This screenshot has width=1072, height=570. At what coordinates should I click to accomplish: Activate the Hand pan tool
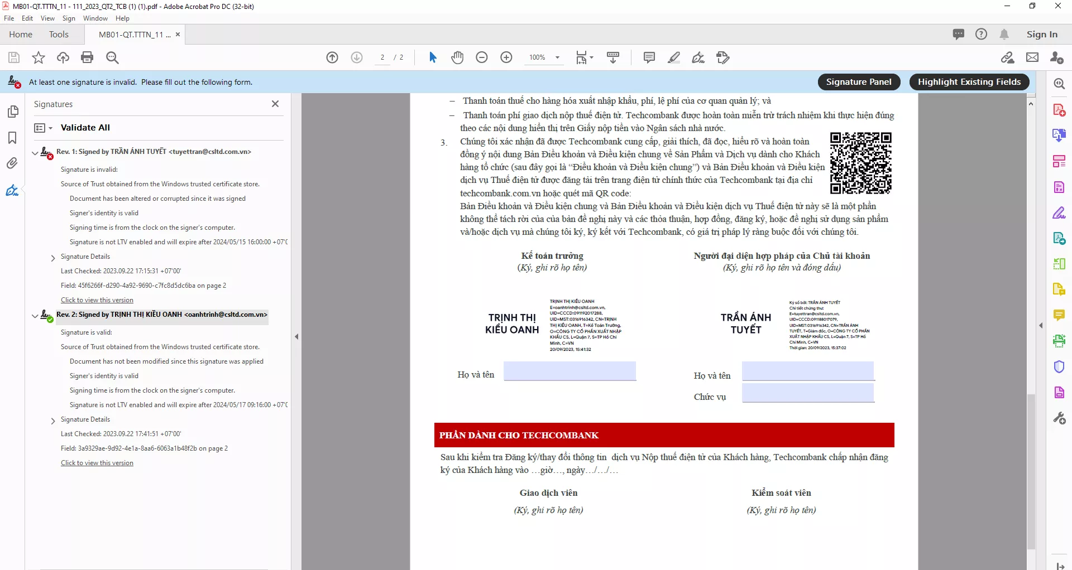pos(457,57)
